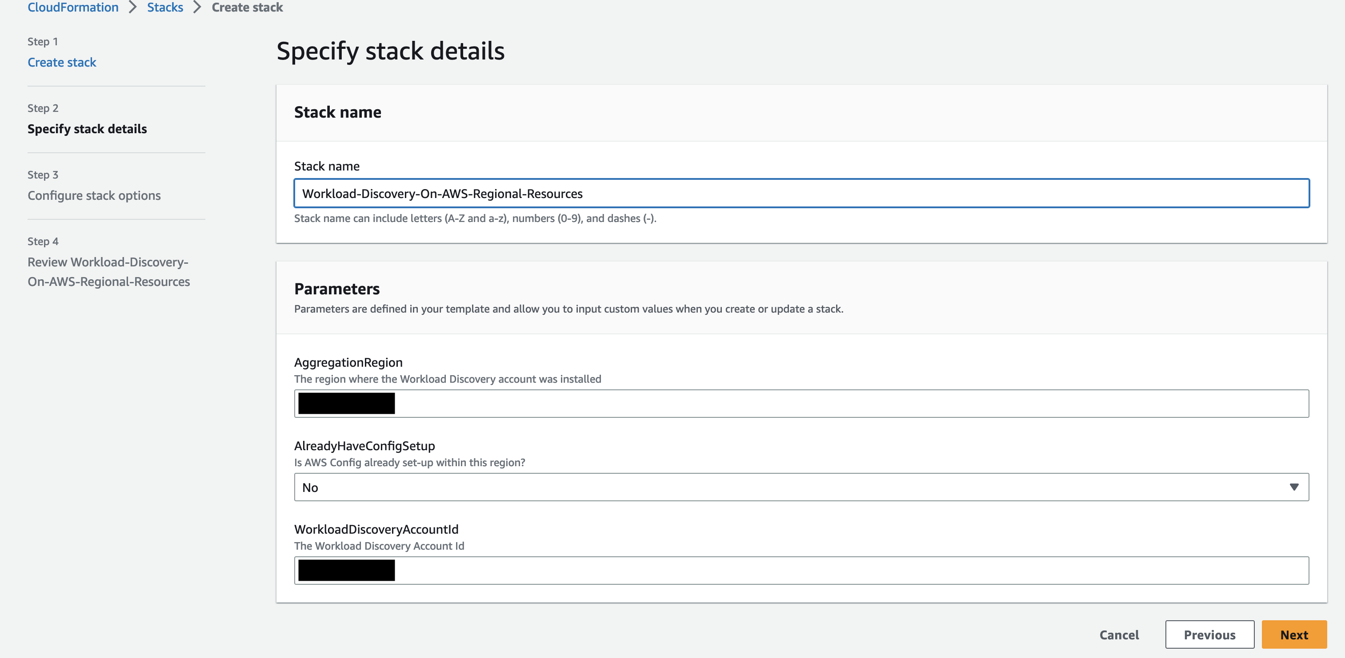Open Step 4 Review Workload-Discovery step
Image resolution: width=1345 pixels, height=658 pixels.
point(108,272)
